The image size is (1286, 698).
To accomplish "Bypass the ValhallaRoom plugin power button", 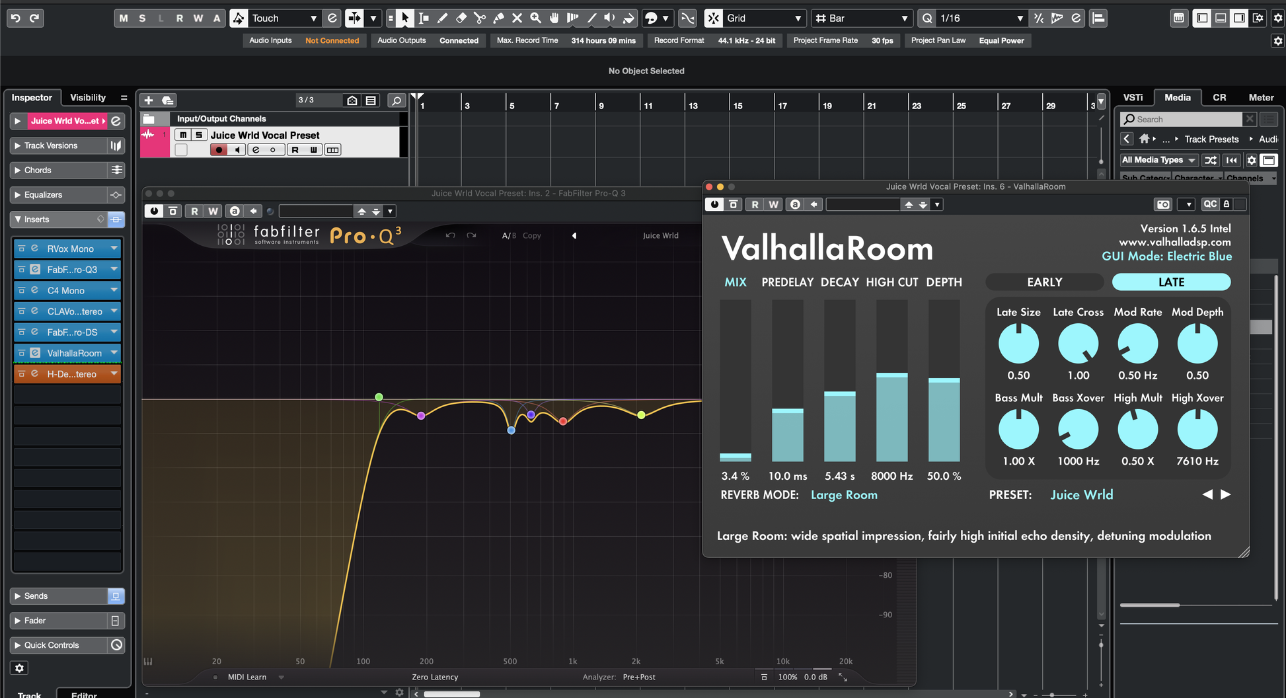I will [x=714, y=204].
